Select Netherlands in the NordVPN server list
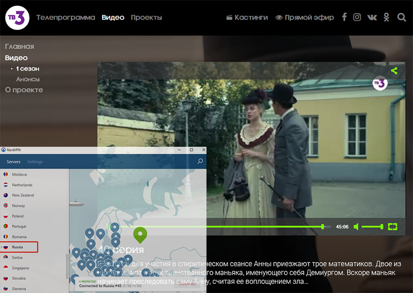This screenshot has width=413, height=293. coord(34,185)
